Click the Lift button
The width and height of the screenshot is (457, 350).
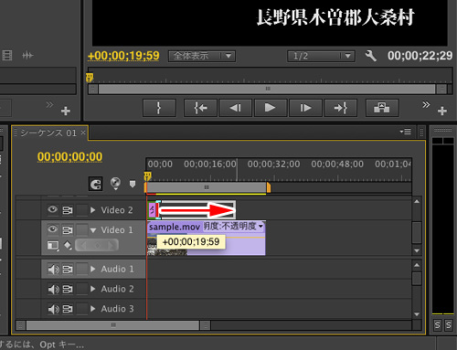coord(382,108)
